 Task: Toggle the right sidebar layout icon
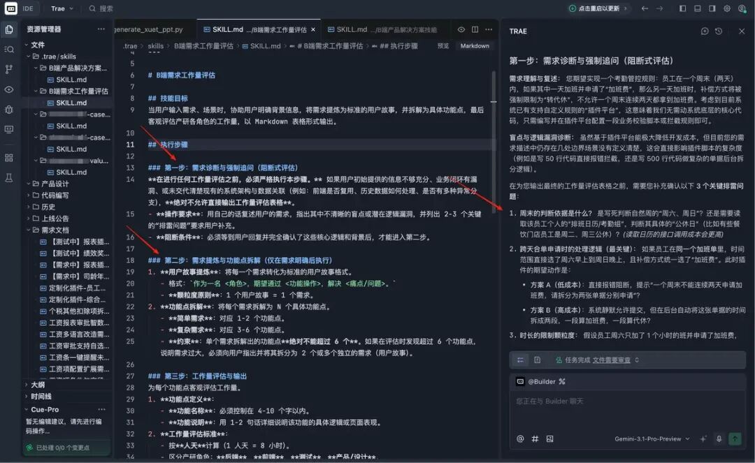712,8
